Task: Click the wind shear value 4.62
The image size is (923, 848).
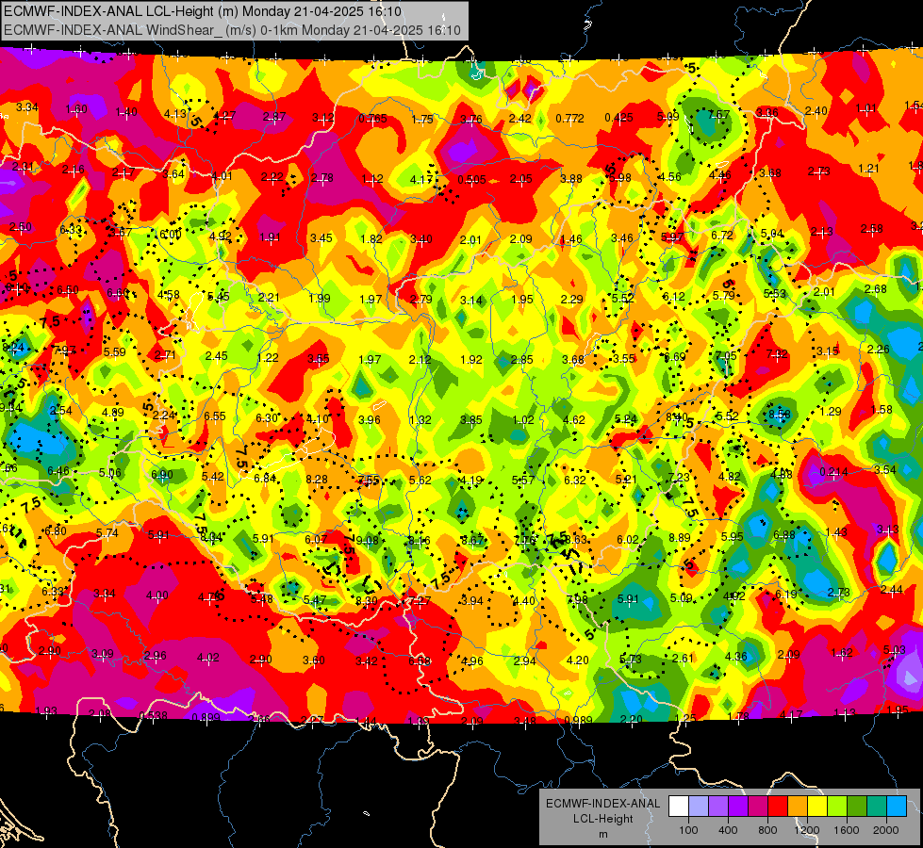Action: [574, 419]
